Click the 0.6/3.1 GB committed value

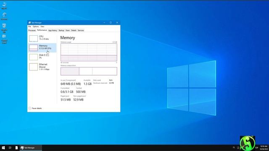click(67, 92)
